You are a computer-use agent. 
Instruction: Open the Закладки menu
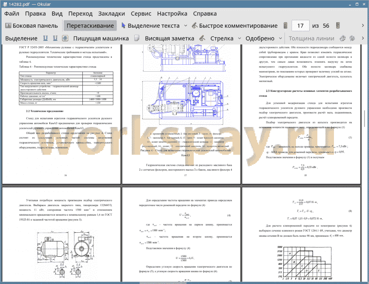click(x=111, y=14)
